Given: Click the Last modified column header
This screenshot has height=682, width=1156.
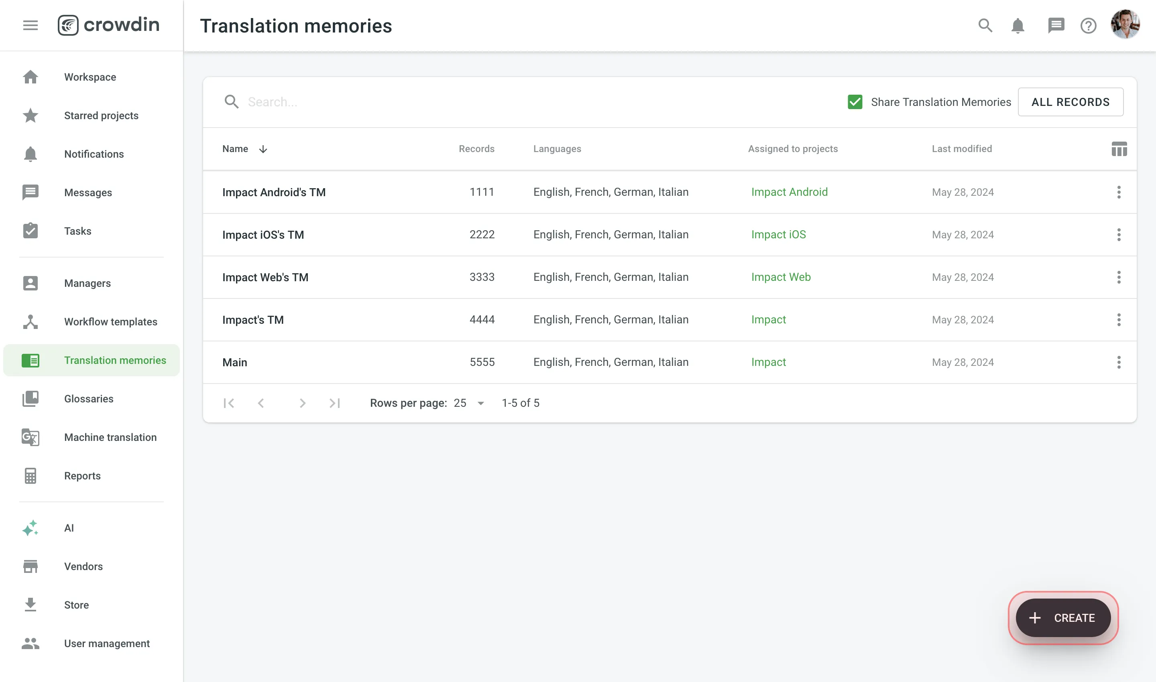Looking at the screenshot, I should click(x=961, y=149).
